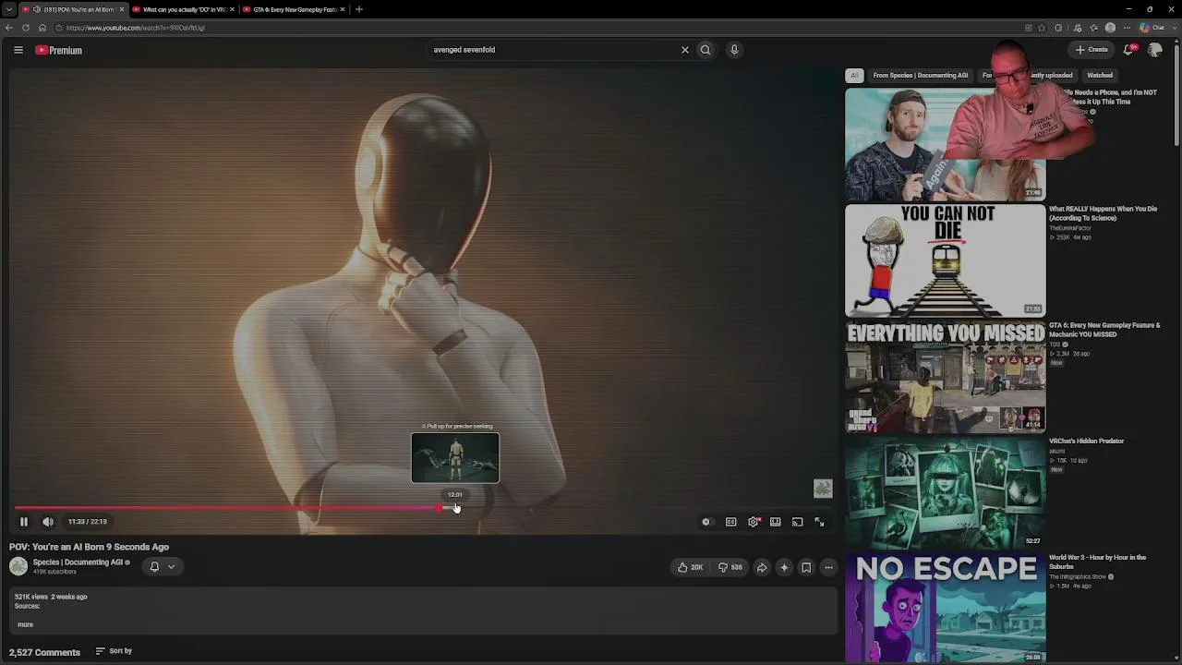
Task: Switch to theater mode
Action: coord(776,522)
